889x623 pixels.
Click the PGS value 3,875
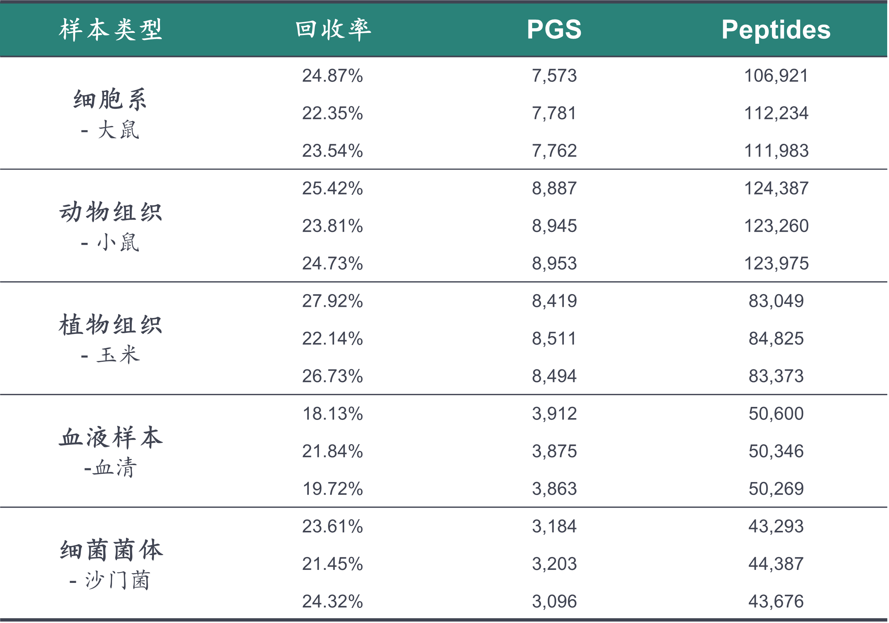554,451
